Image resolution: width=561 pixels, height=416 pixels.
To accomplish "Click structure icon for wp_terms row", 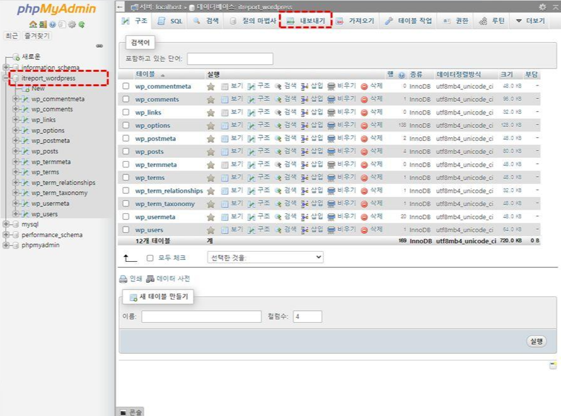I will tap(252, 178).
